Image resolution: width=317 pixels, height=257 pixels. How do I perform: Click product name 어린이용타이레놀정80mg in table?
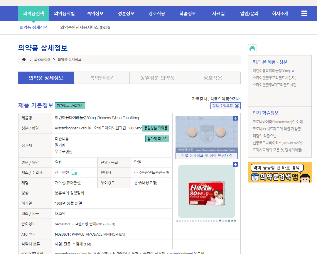(x=75, y=118)
